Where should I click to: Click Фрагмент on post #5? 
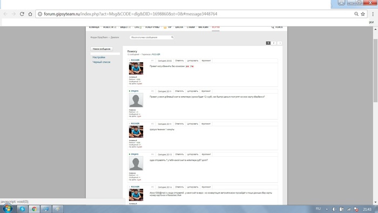click(206, 187)
